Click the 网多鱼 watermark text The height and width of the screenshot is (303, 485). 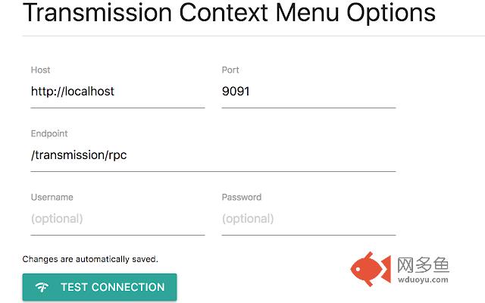pos(423,265)
